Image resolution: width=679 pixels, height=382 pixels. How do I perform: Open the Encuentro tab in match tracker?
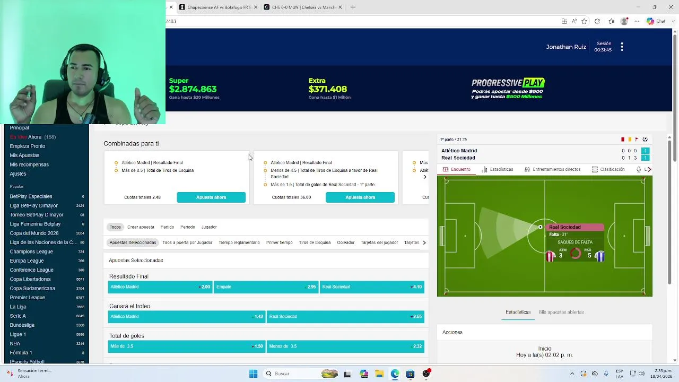coord(456,169)
